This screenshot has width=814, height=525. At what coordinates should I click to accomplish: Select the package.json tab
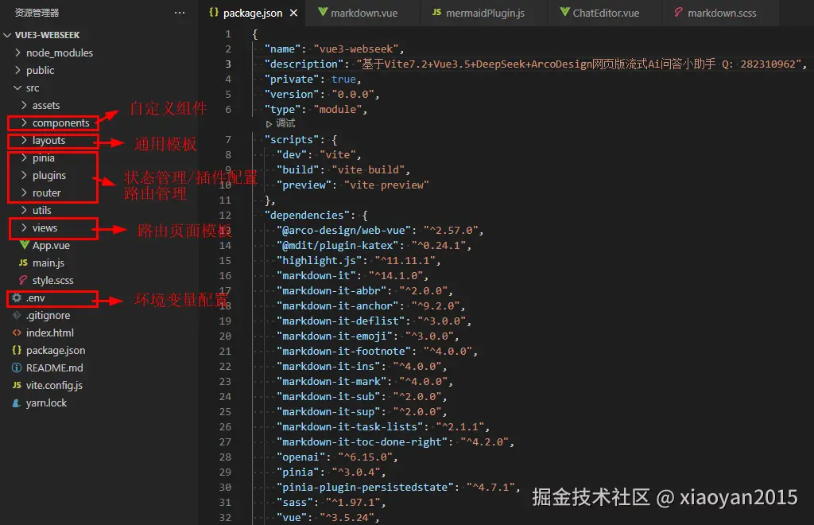point(252,13)
